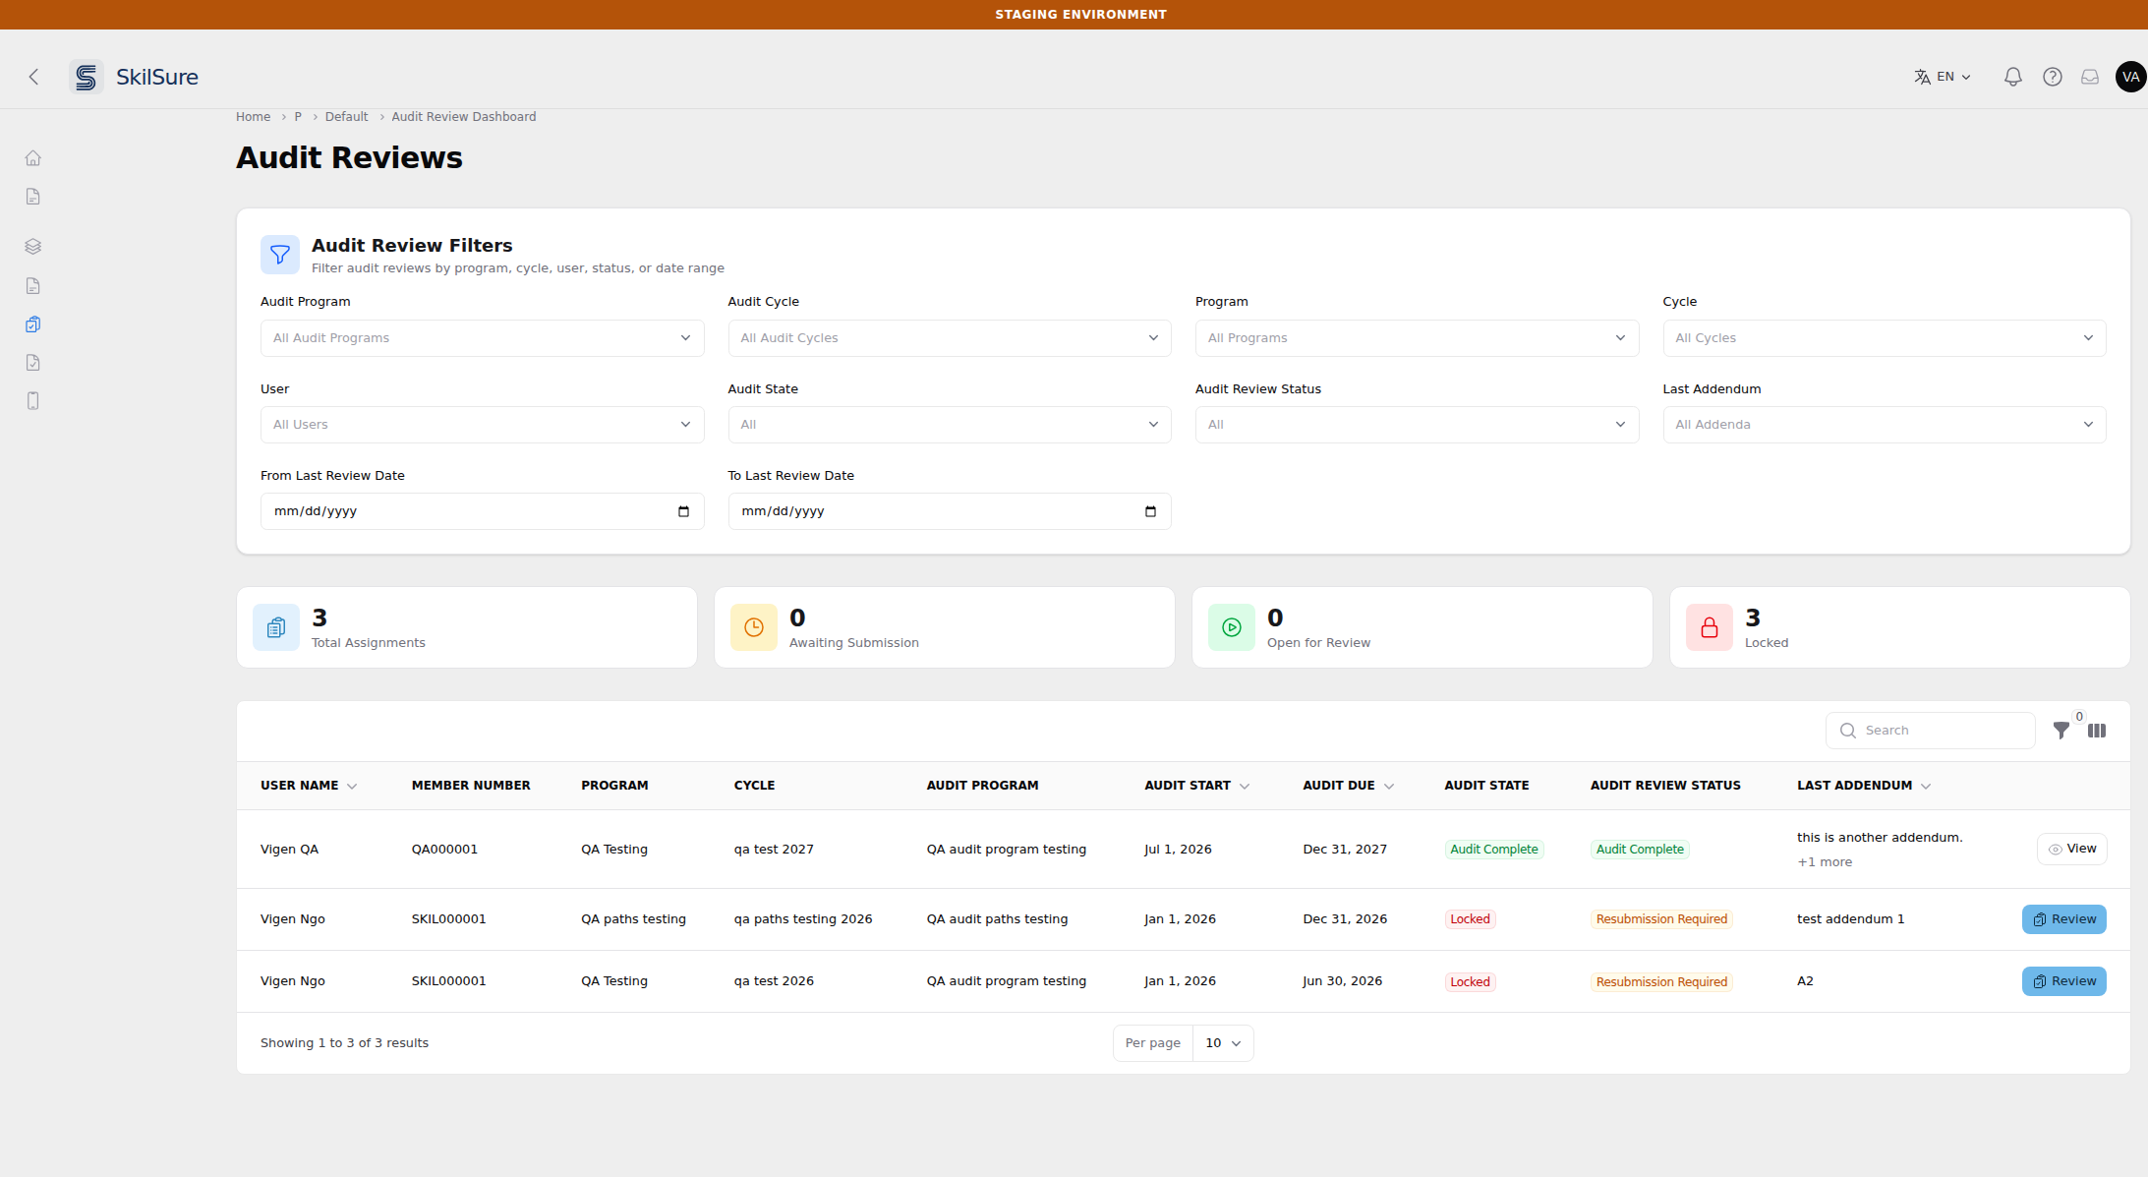This screenshot has width=2148, height=1177.
Task: Click the SkilSure logo icon
Action: click(x=87, y=77)
